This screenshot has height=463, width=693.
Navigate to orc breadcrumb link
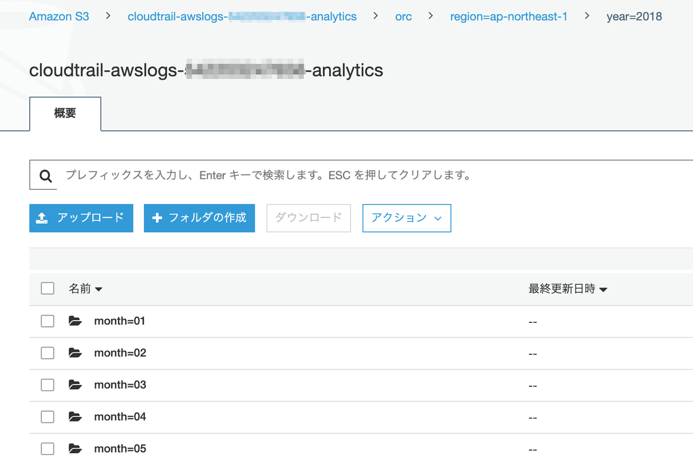point(404,17)
